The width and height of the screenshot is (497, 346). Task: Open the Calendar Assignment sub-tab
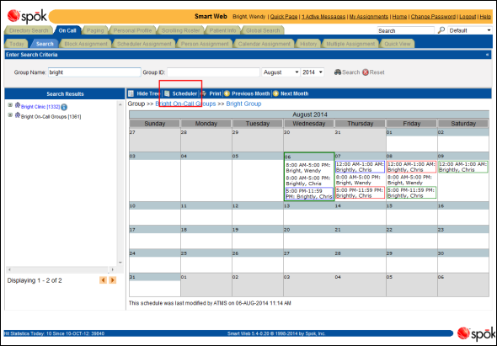coord(265,44)
